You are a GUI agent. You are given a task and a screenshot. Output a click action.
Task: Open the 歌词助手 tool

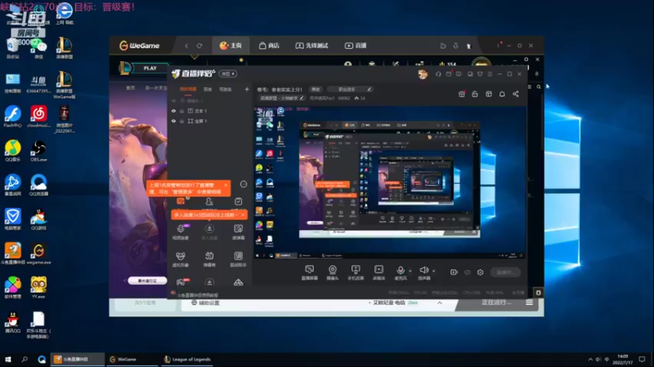pyautogui.click(x=238, y=259)
